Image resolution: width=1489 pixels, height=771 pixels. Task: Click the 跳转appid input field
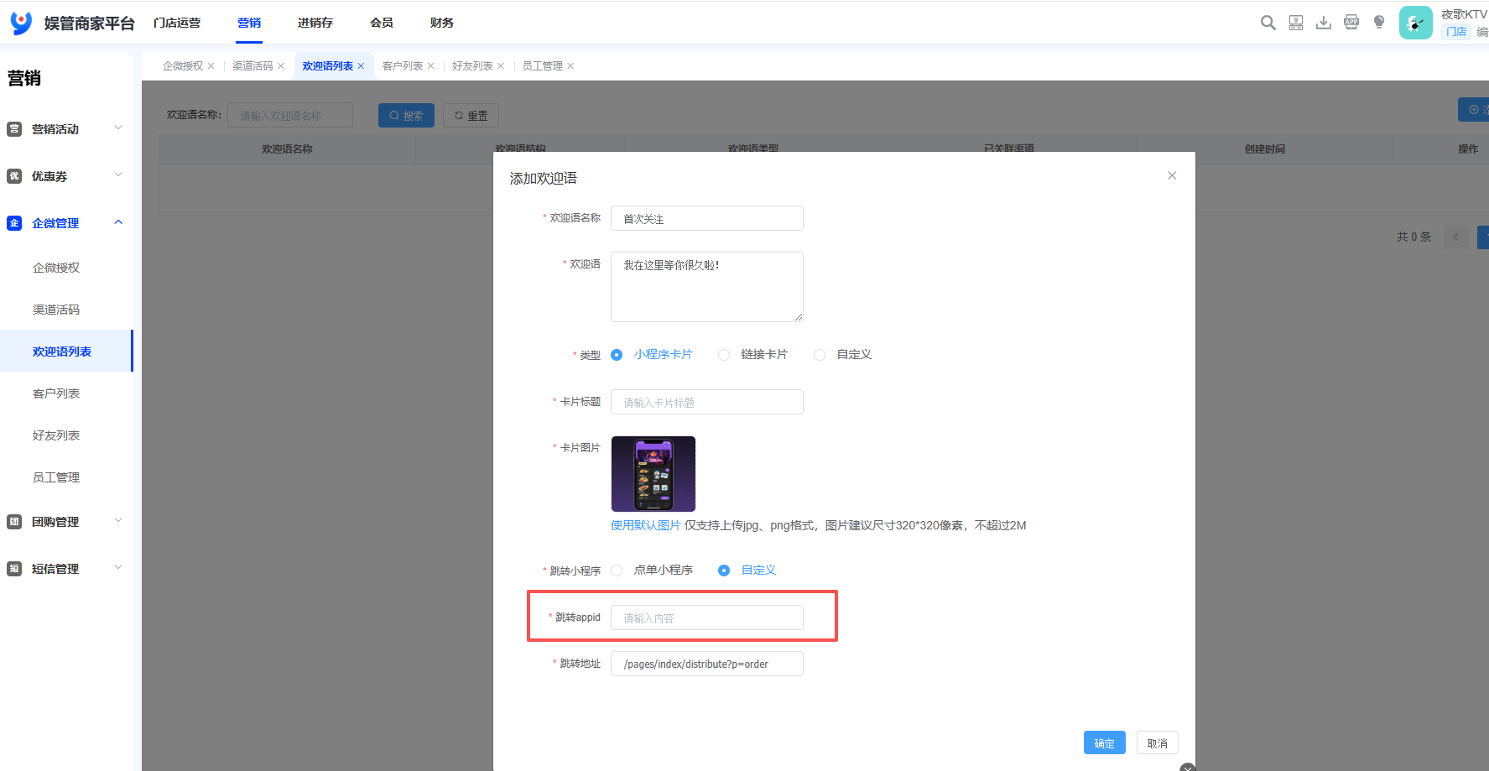click(706, 617)
